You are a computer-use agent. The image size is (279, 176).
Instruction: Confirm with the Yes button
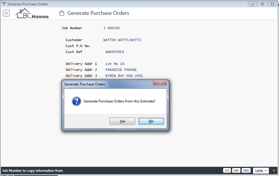(x=122, y=121)
